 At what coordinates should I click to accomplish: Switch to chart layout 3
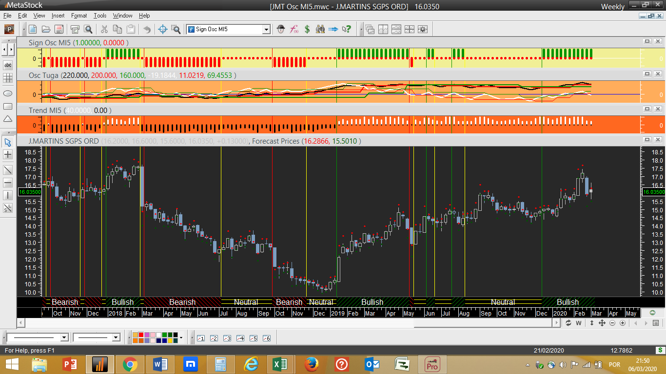(x=227, y=338)
